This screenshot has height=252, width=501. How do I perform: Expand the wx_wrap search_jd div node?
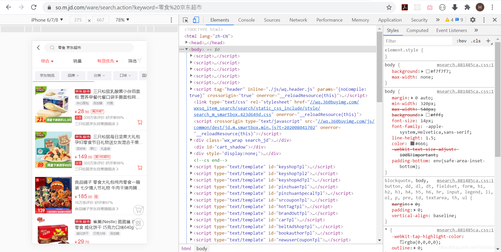click(x=191, y=140)
